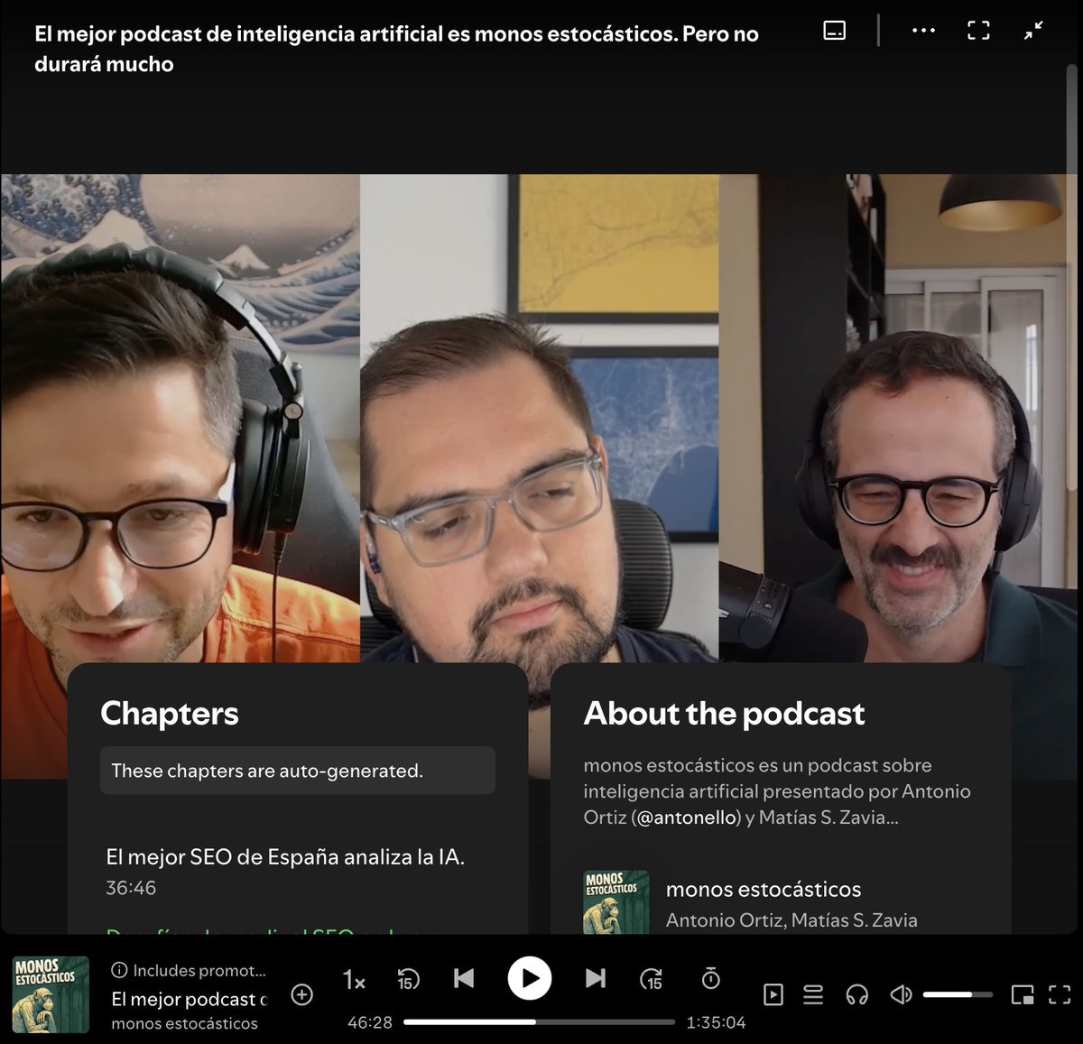Skip to next track
This screenshot has width=1083, height=1044.
click(596, 978)
